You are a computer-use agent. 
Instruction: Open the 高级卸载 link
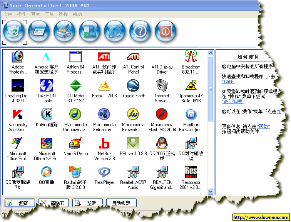pyautogui.click(x=233, y=102)
